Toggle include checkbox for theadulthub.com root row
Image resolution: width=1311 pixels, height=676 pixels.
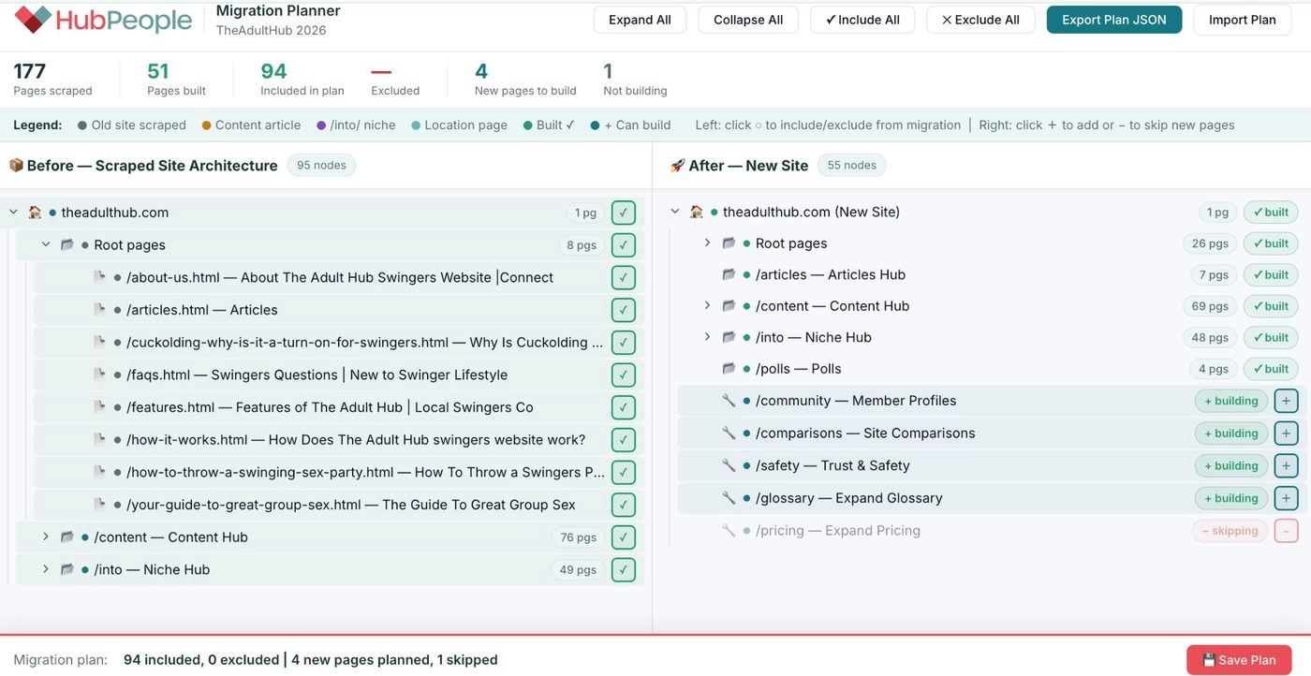tap(624, 213)
